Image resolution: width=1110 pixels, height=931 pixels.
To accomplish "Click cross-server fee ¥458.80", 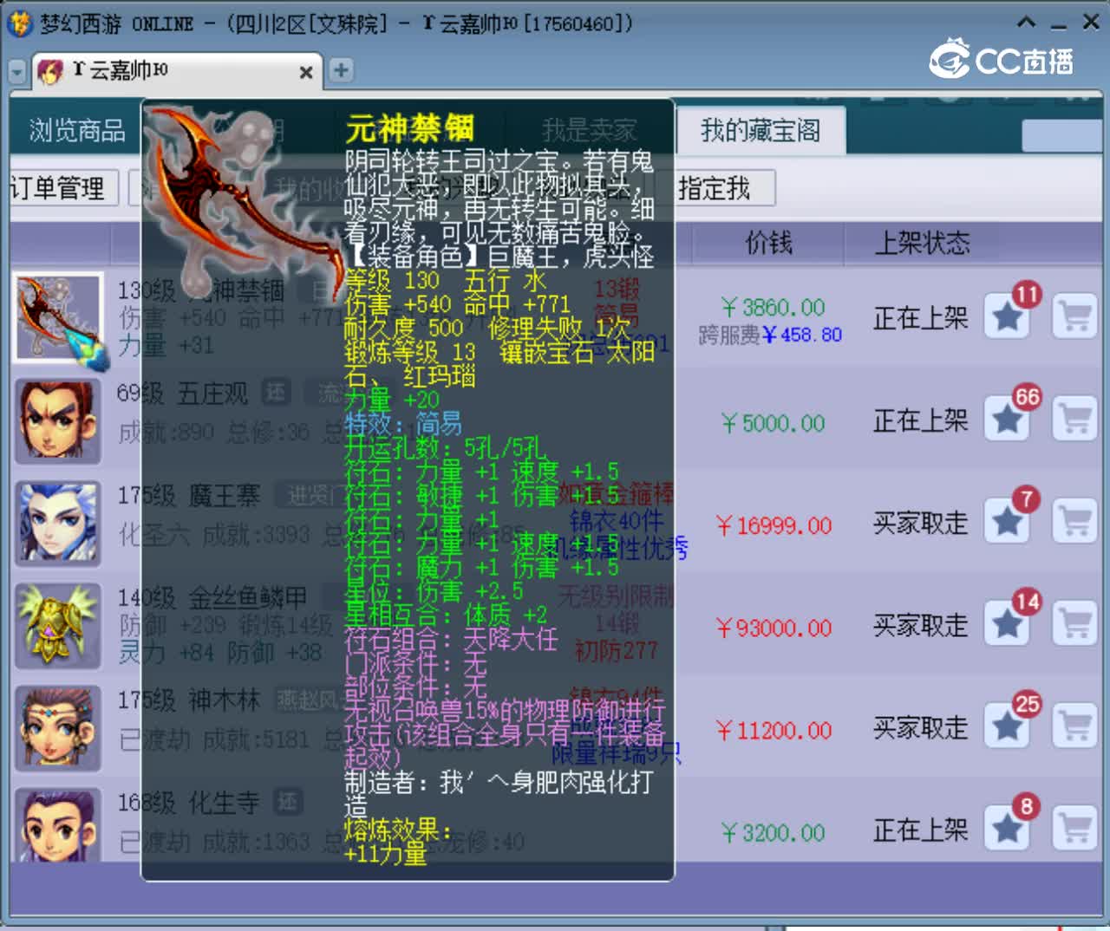I will tap(802, 335).
